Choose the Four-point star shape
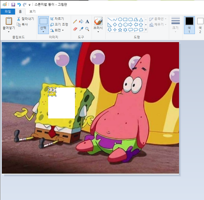This screenshot has width=204, height=200. point(115,30)
